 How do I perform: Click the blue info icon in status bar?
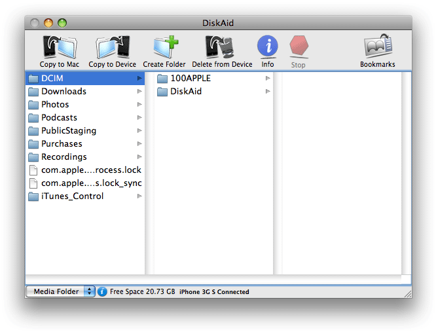[x=103, y=291]
